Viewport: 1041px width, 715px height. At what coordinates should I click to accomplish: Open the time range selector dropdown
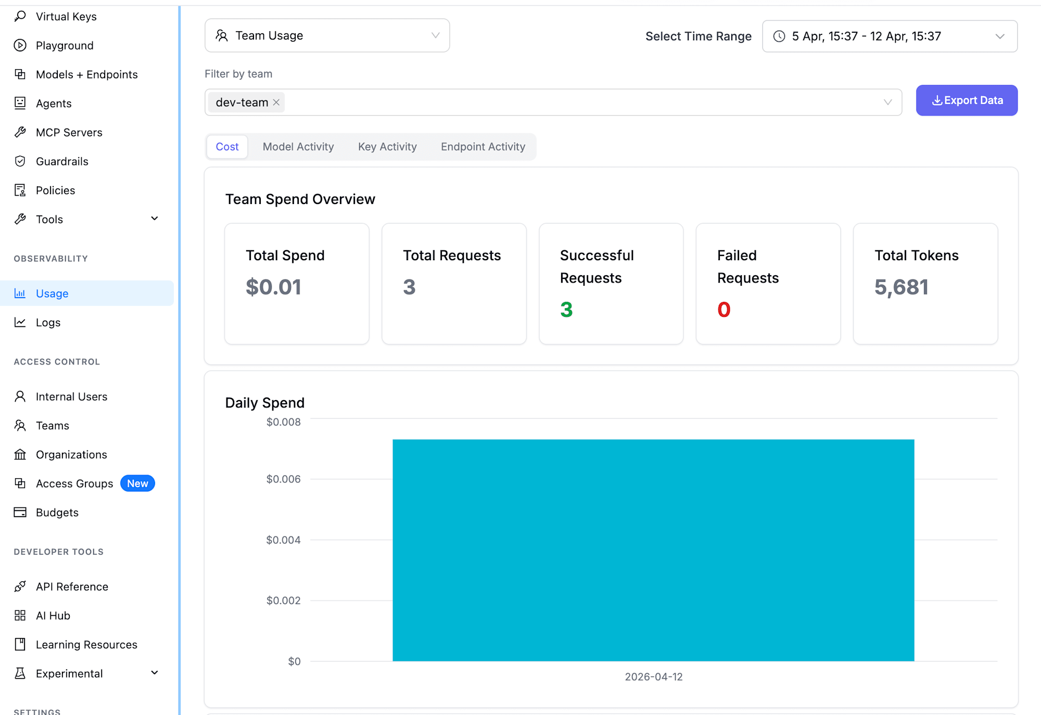[x=889, y=36]
